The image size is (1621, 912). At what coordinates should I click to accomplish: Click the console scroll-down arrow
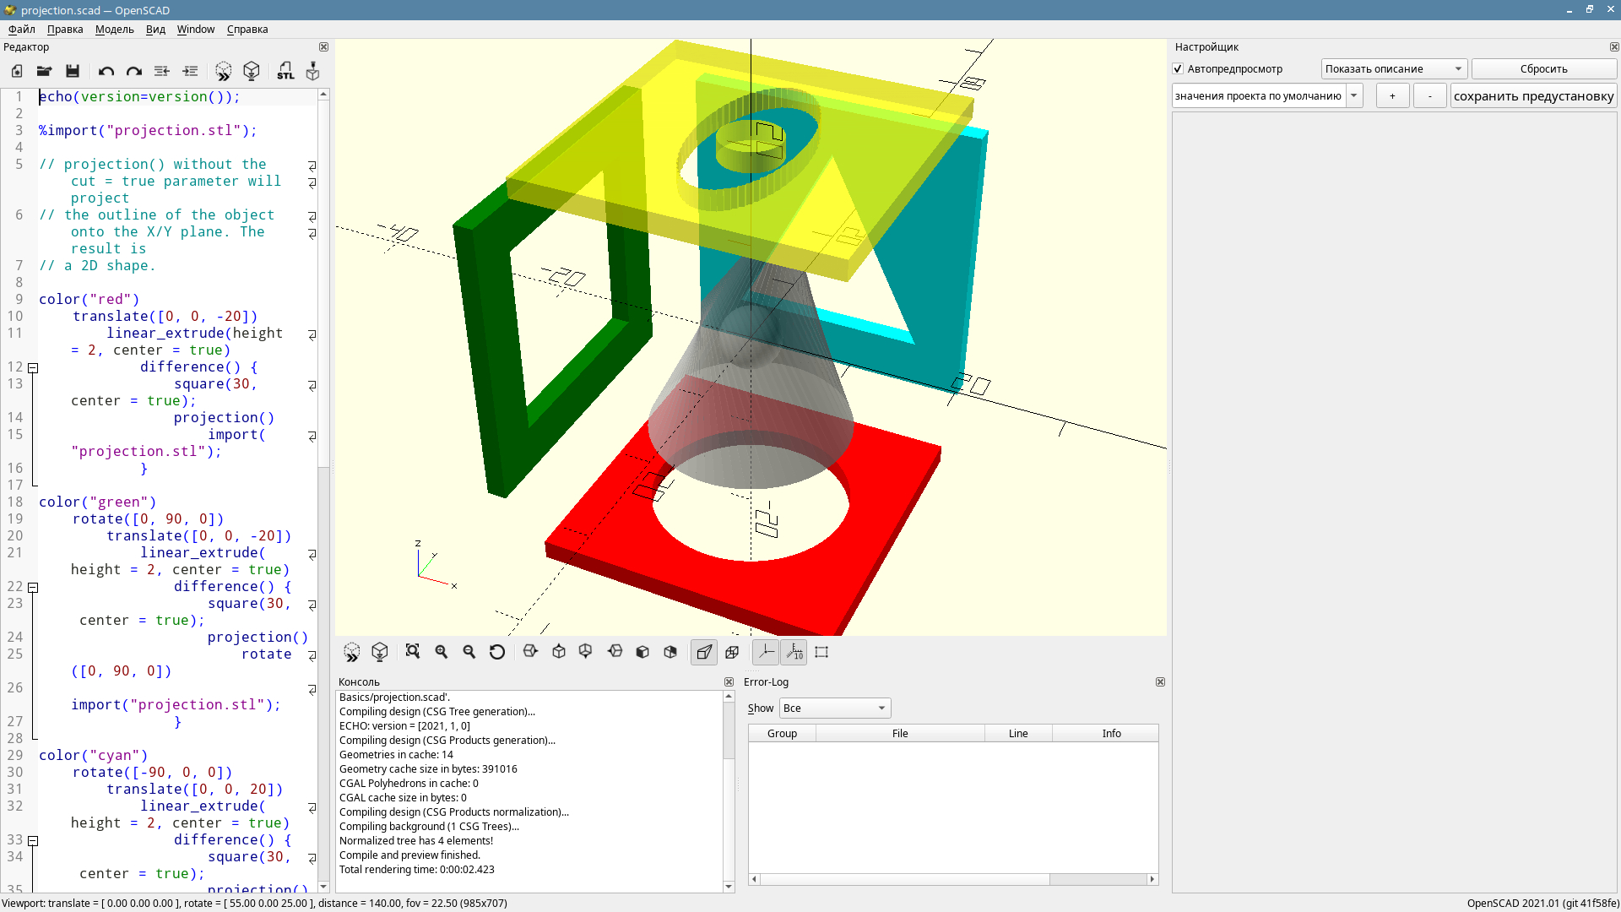(x=729, y=887)
